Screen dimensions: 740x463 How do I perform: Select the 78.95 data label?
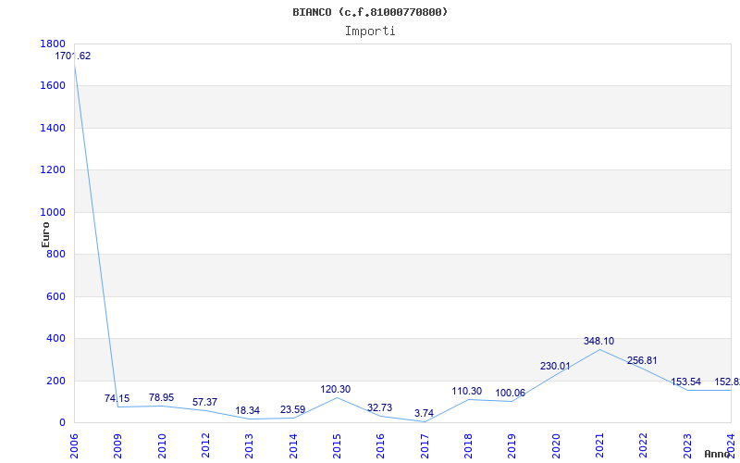161,397
